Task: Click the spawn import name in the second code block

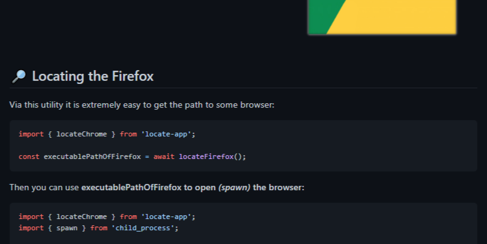Action: pyautogui.click(x=67, y=228)
